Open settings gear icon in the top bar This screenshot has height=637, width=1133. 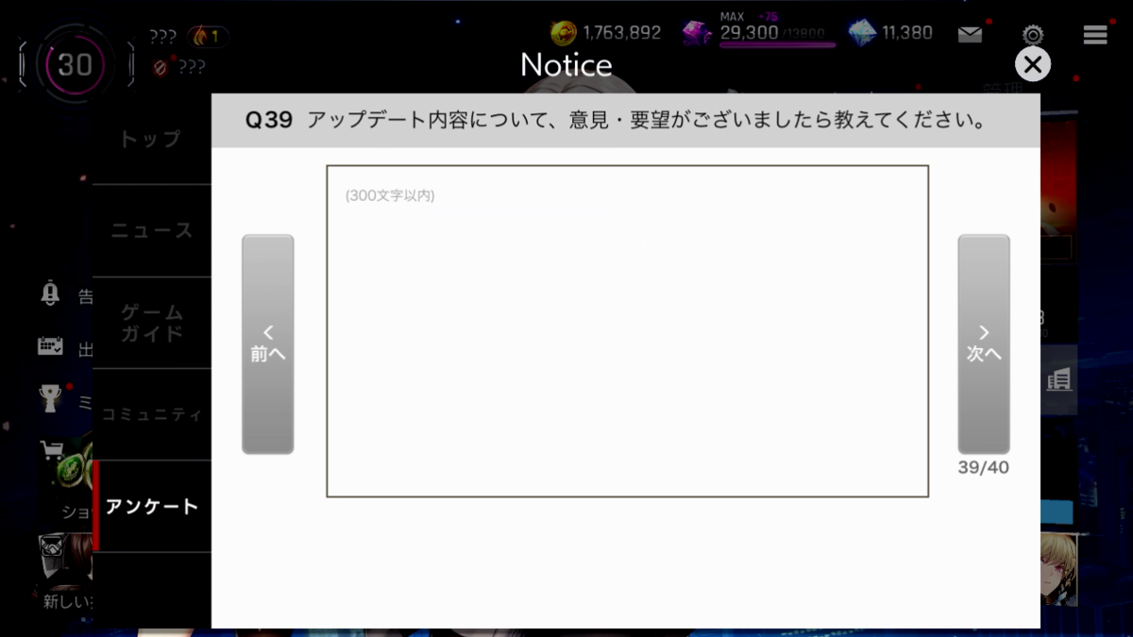tap(1033, 35)
